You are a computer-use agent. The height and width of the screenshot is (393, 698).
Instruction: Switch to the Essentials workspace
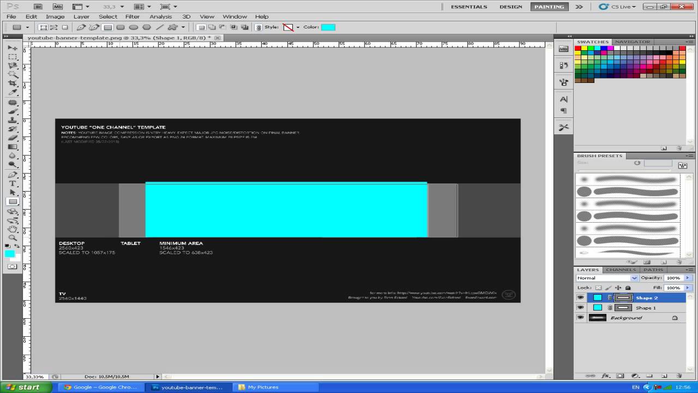(x=469, y=7)
